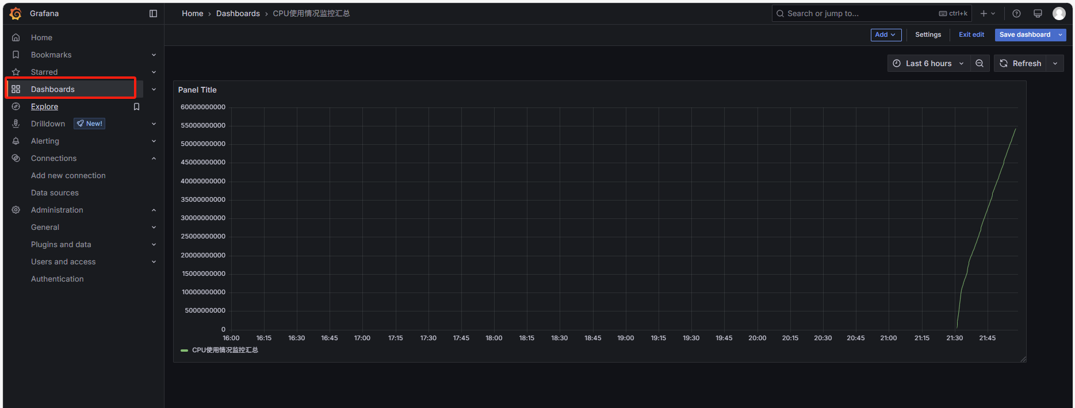
Task: Click the Explore compass icon
Action: pos(16,106)
